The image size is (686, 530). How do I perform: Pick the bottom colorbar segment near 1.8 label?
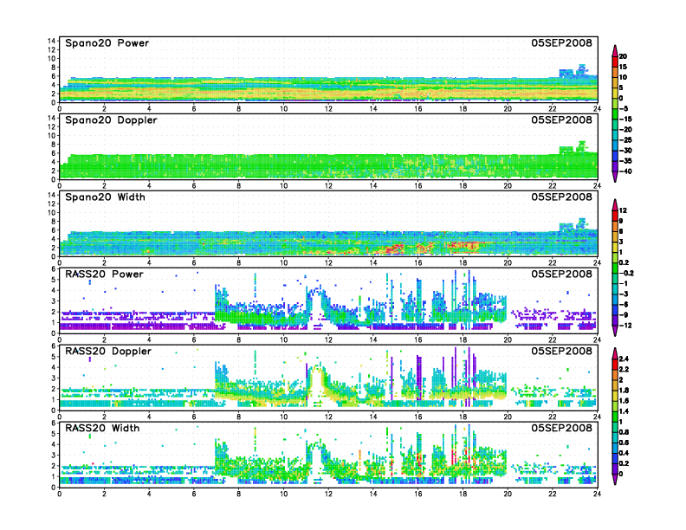(x=614, y=393)
